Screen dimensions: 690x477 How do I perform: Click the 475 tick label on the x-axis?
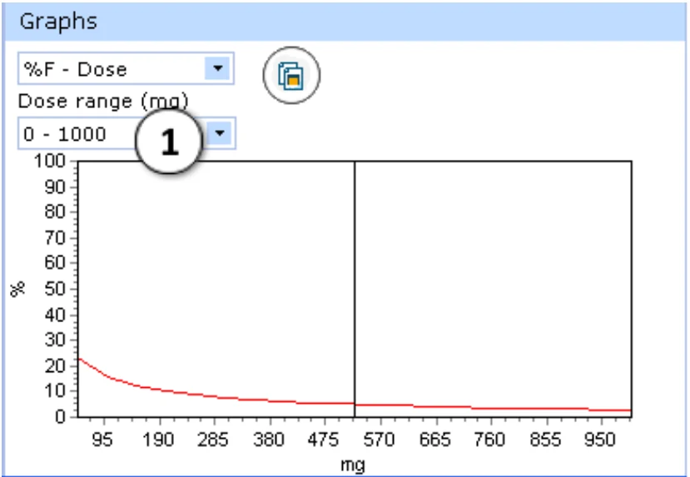324,440
